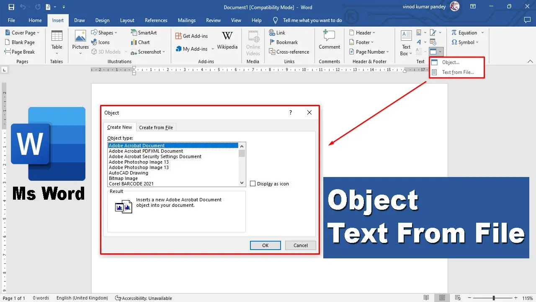
Task: Click the zoom slider handle
Action: click(x=494, y=298)
